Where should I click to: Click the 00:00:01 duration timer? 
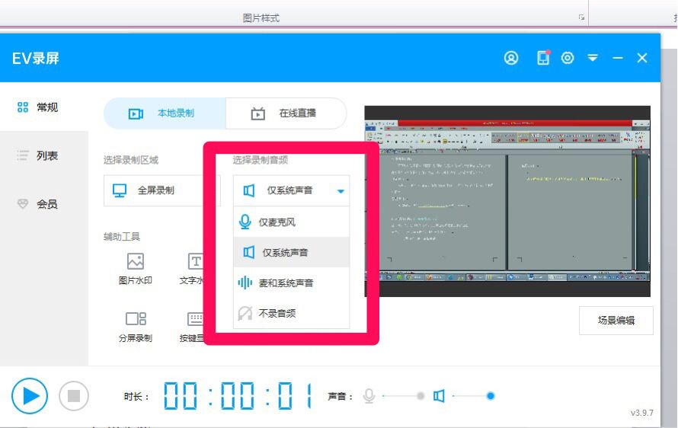[x=238, y=395]
